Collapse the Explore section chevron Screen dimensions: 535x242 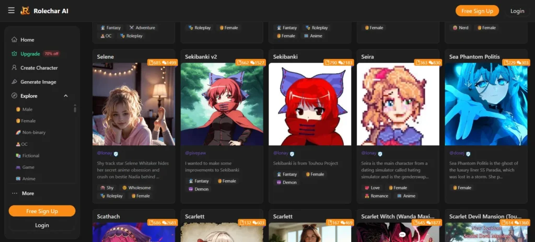66,96
